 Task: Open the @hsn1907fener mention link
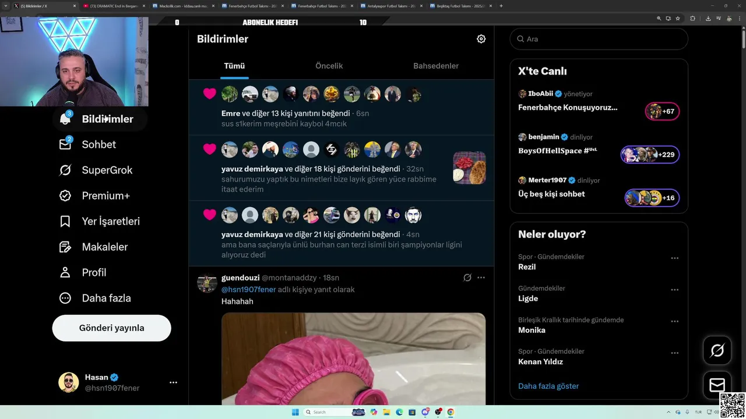point(248,289)
